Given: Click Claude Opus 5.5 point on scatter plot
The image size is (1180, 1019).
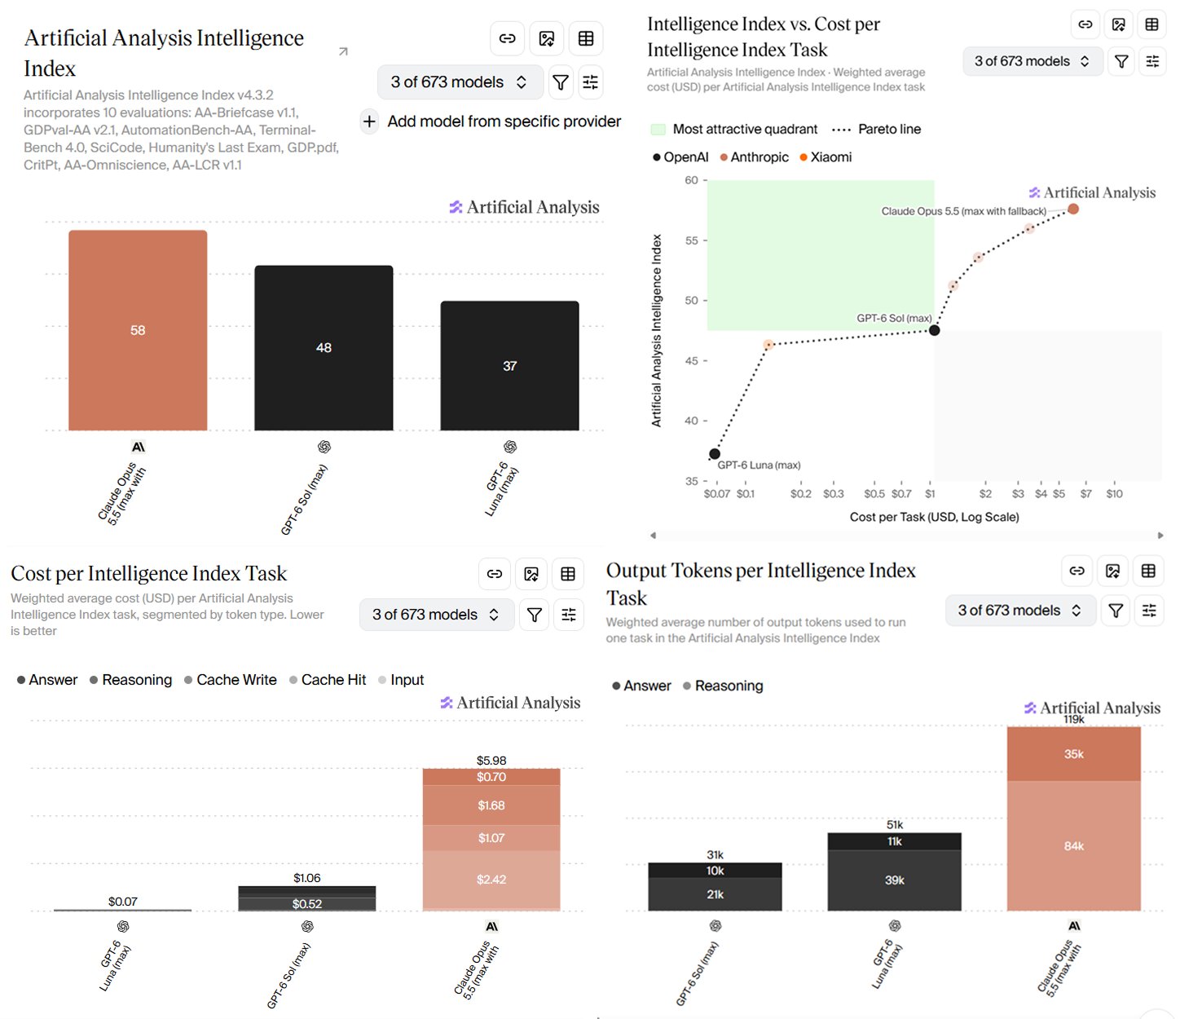Looking at the screenshot, I should [x=1073, y=210].
